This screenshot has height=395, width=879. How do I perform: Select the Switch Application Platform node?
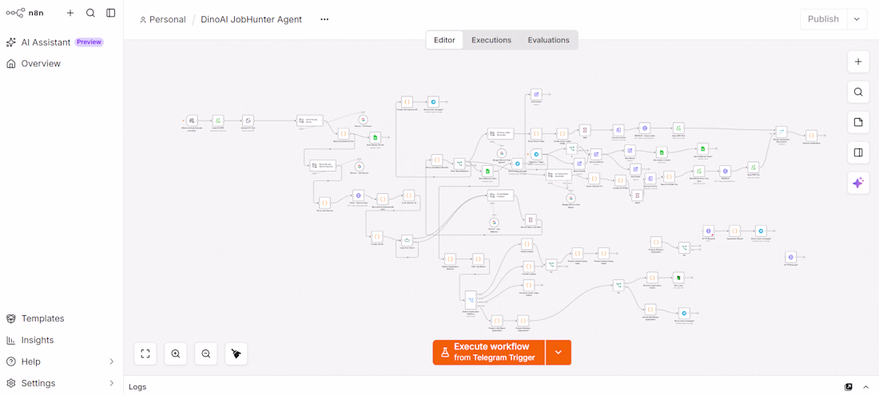pos(471,300)
